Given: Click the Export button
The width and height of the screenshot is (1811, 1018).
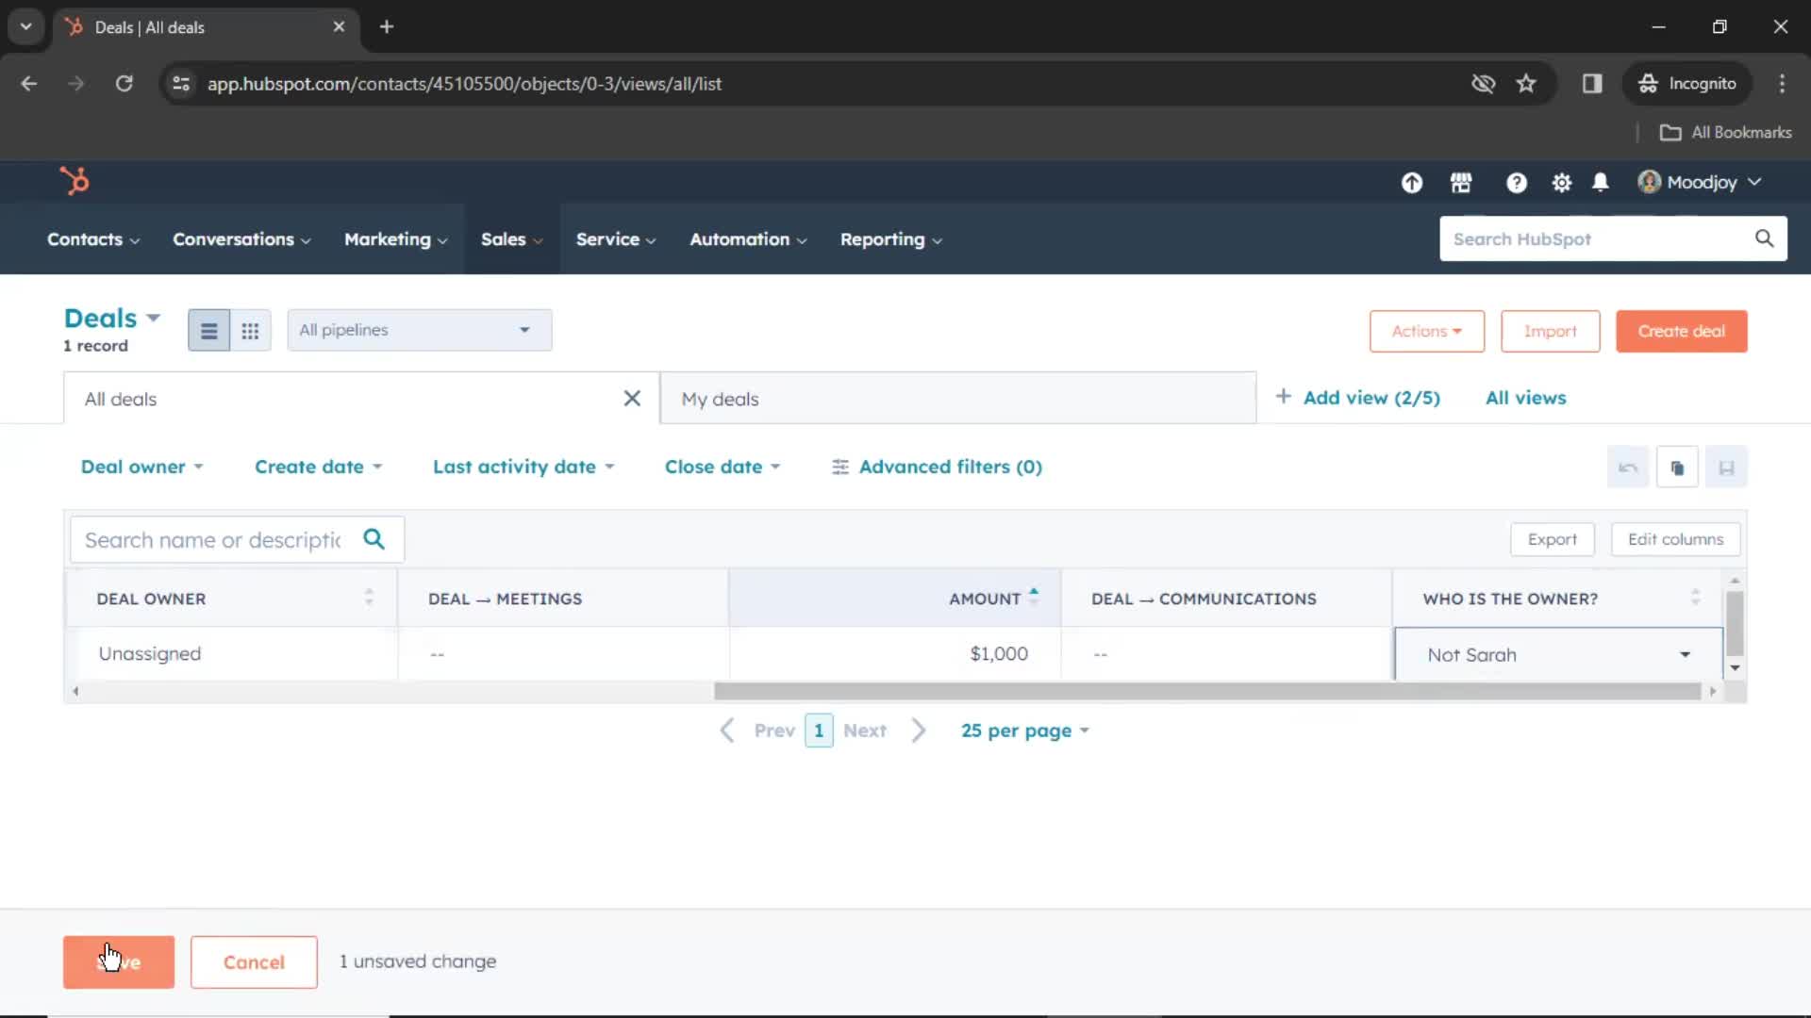Looking at the screenshot, I should pos(1553,539).
